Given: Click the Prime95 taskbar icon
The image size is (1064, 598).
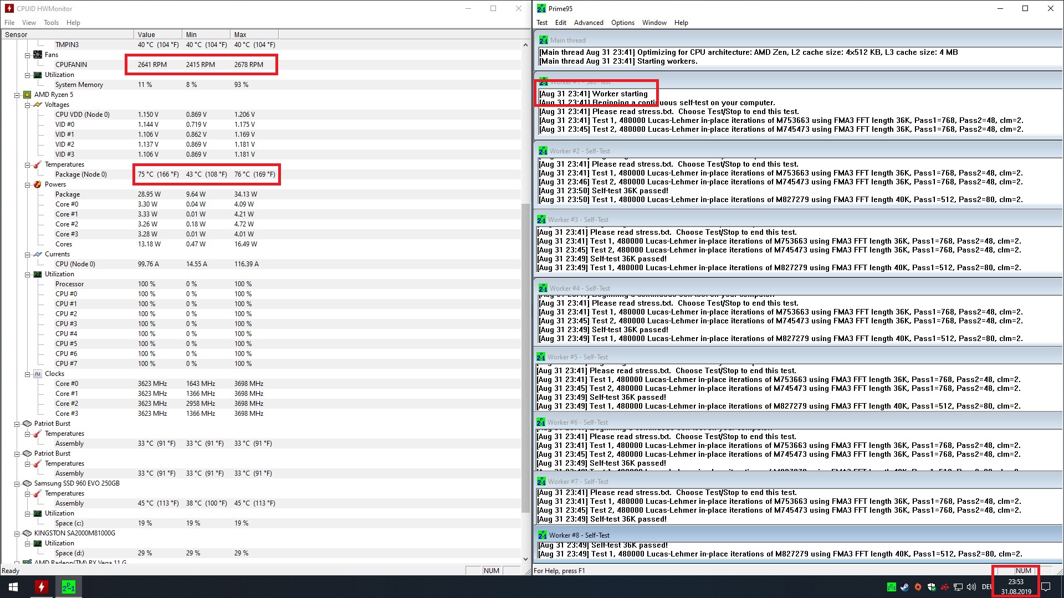Looking at the screenshot, I should coord(68,587).
